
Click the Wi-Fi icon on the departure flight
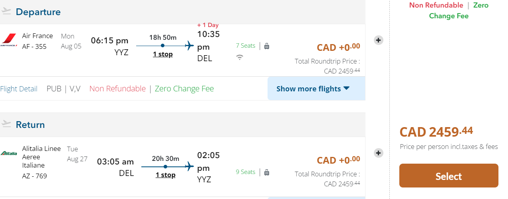[240, 57]
